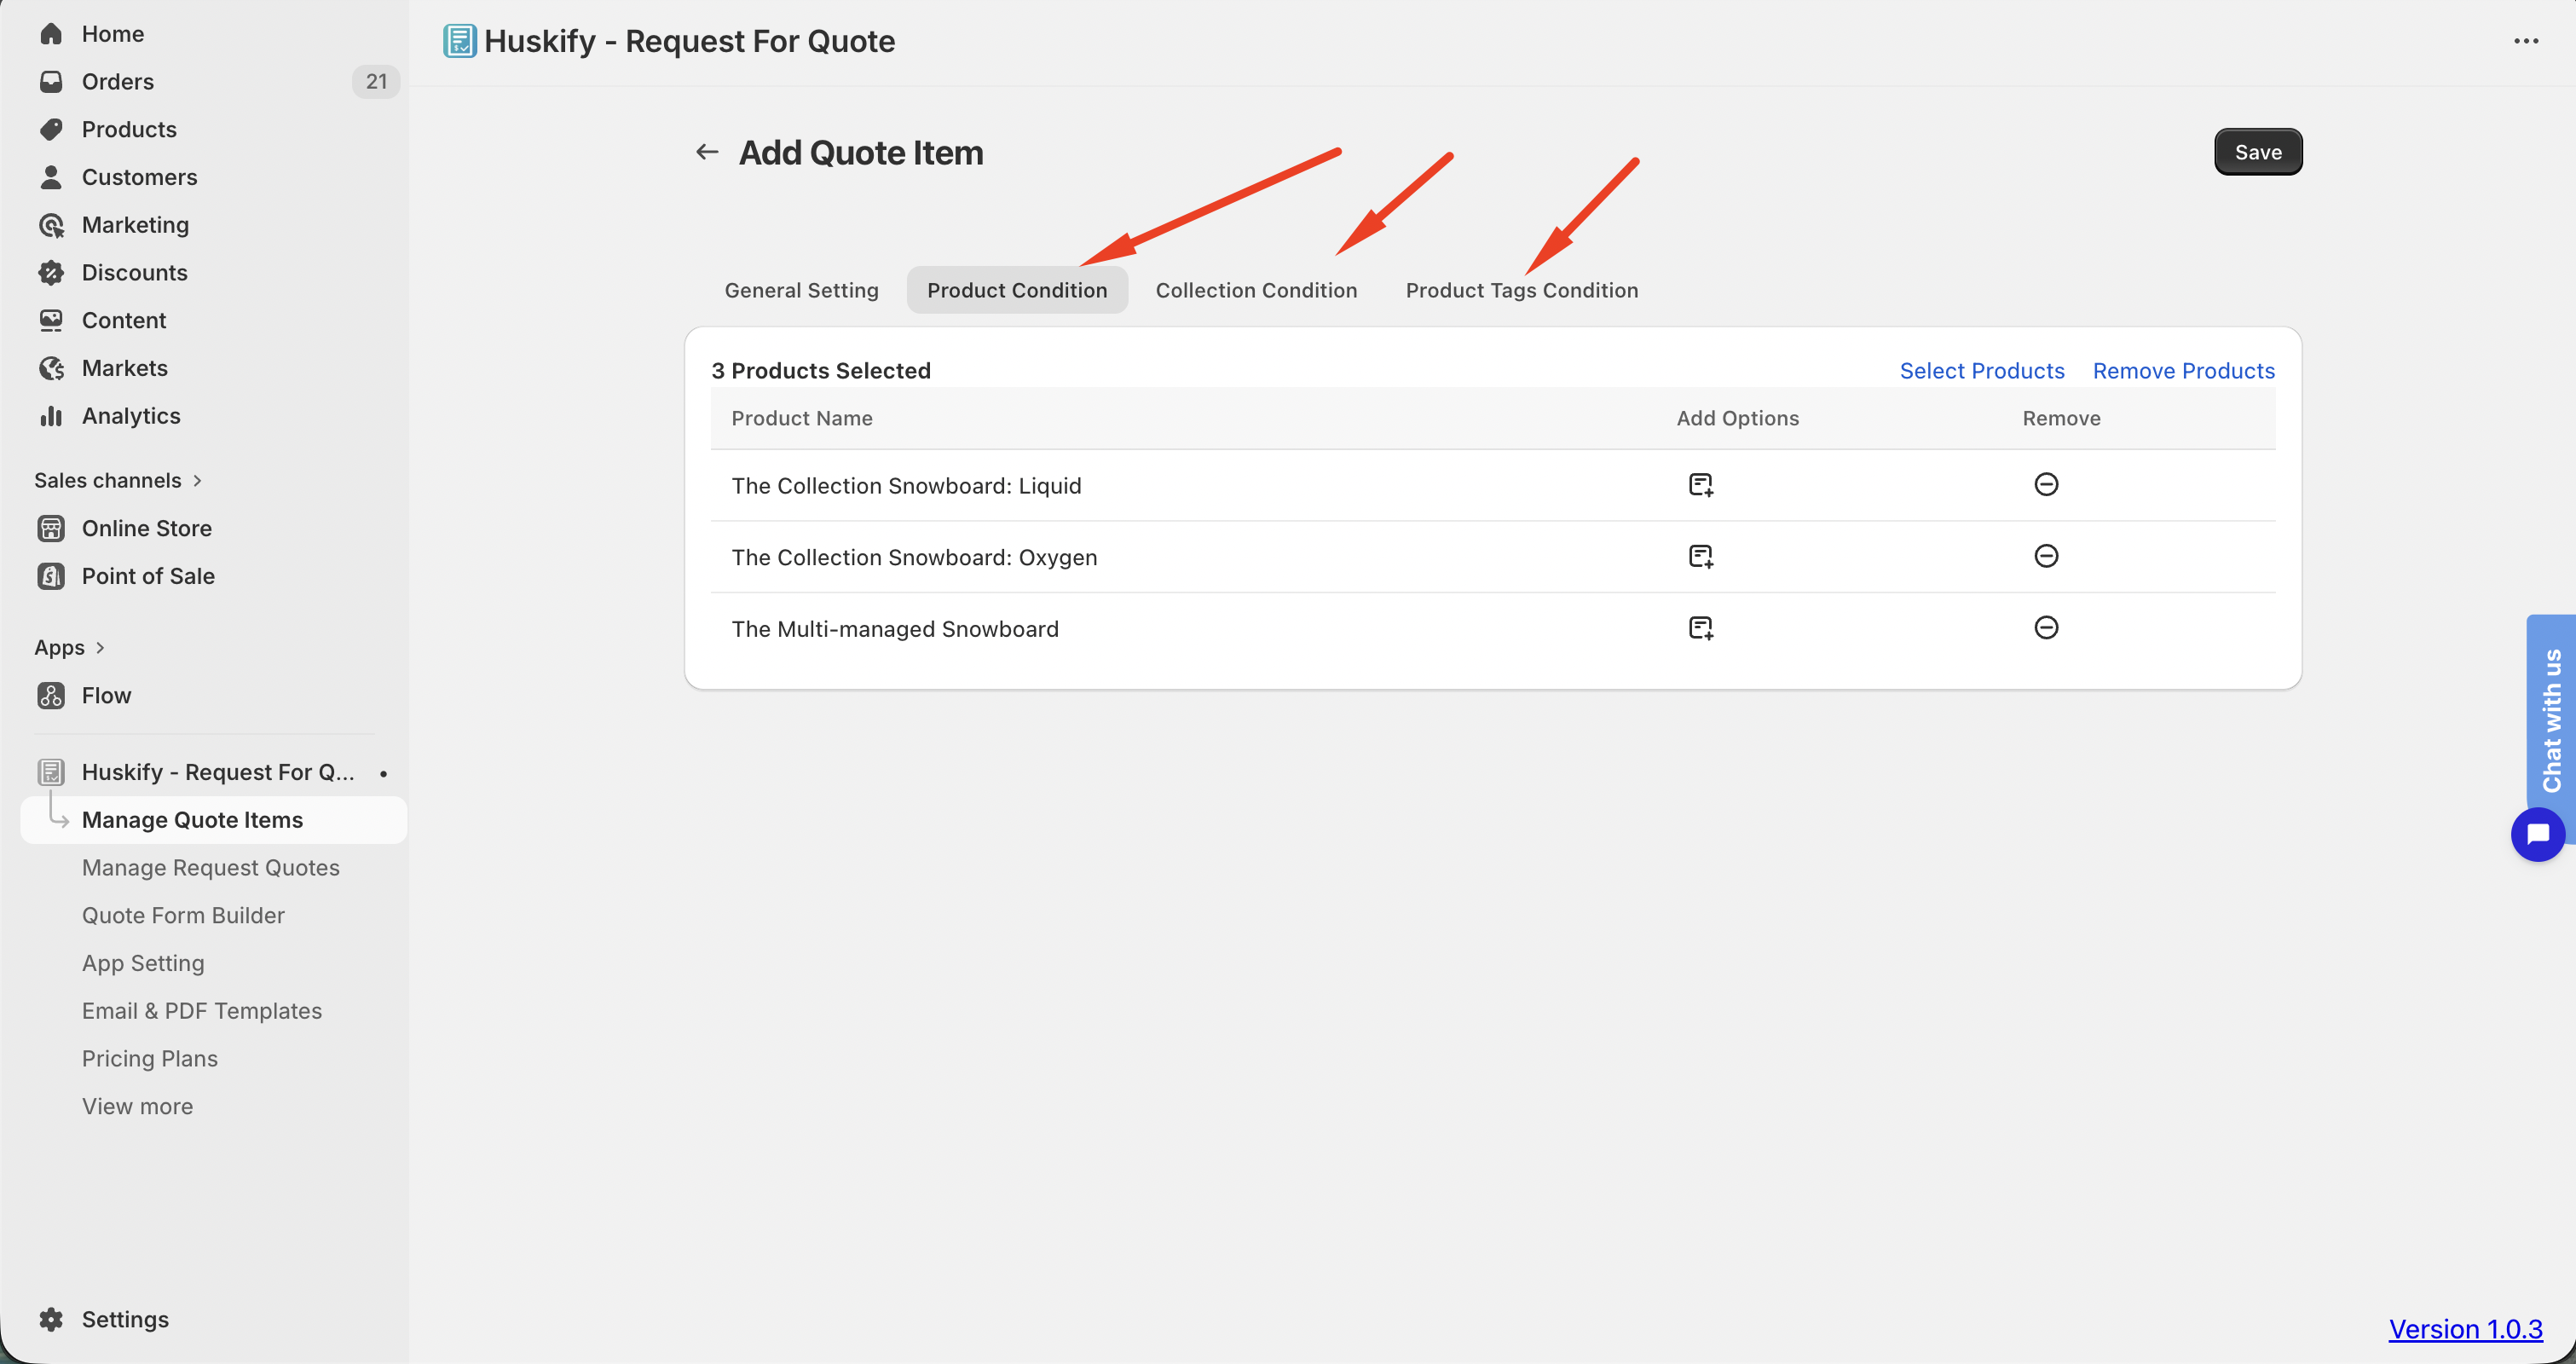This screenshot has width=2576, height=1364.
Task: Open the Version 1.0.3 link
Action: 2465,1328
